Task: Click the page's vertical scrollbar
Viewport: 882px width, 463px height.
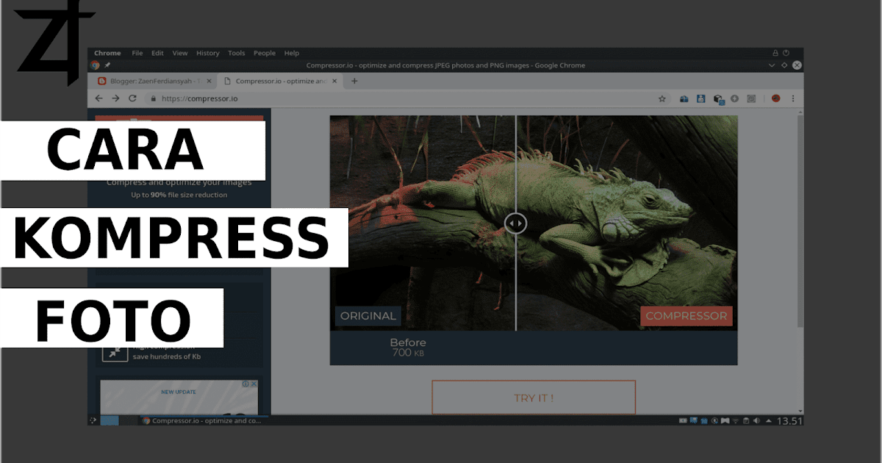Action: [800, 220]
